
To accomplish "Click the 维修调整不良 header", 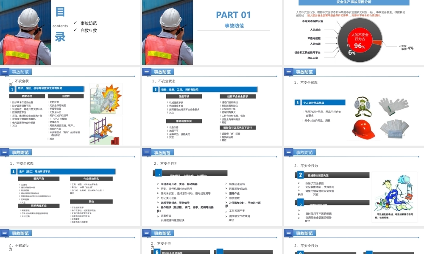I will click(184, 121).
